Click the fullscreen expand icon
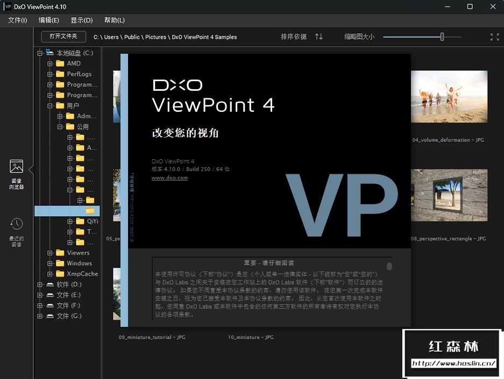504x379 pixels. tap(494, 37)
